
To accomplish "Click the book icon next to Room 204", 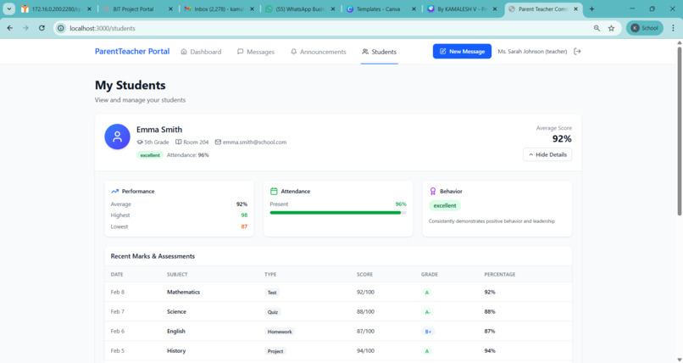I will (178, 142).
